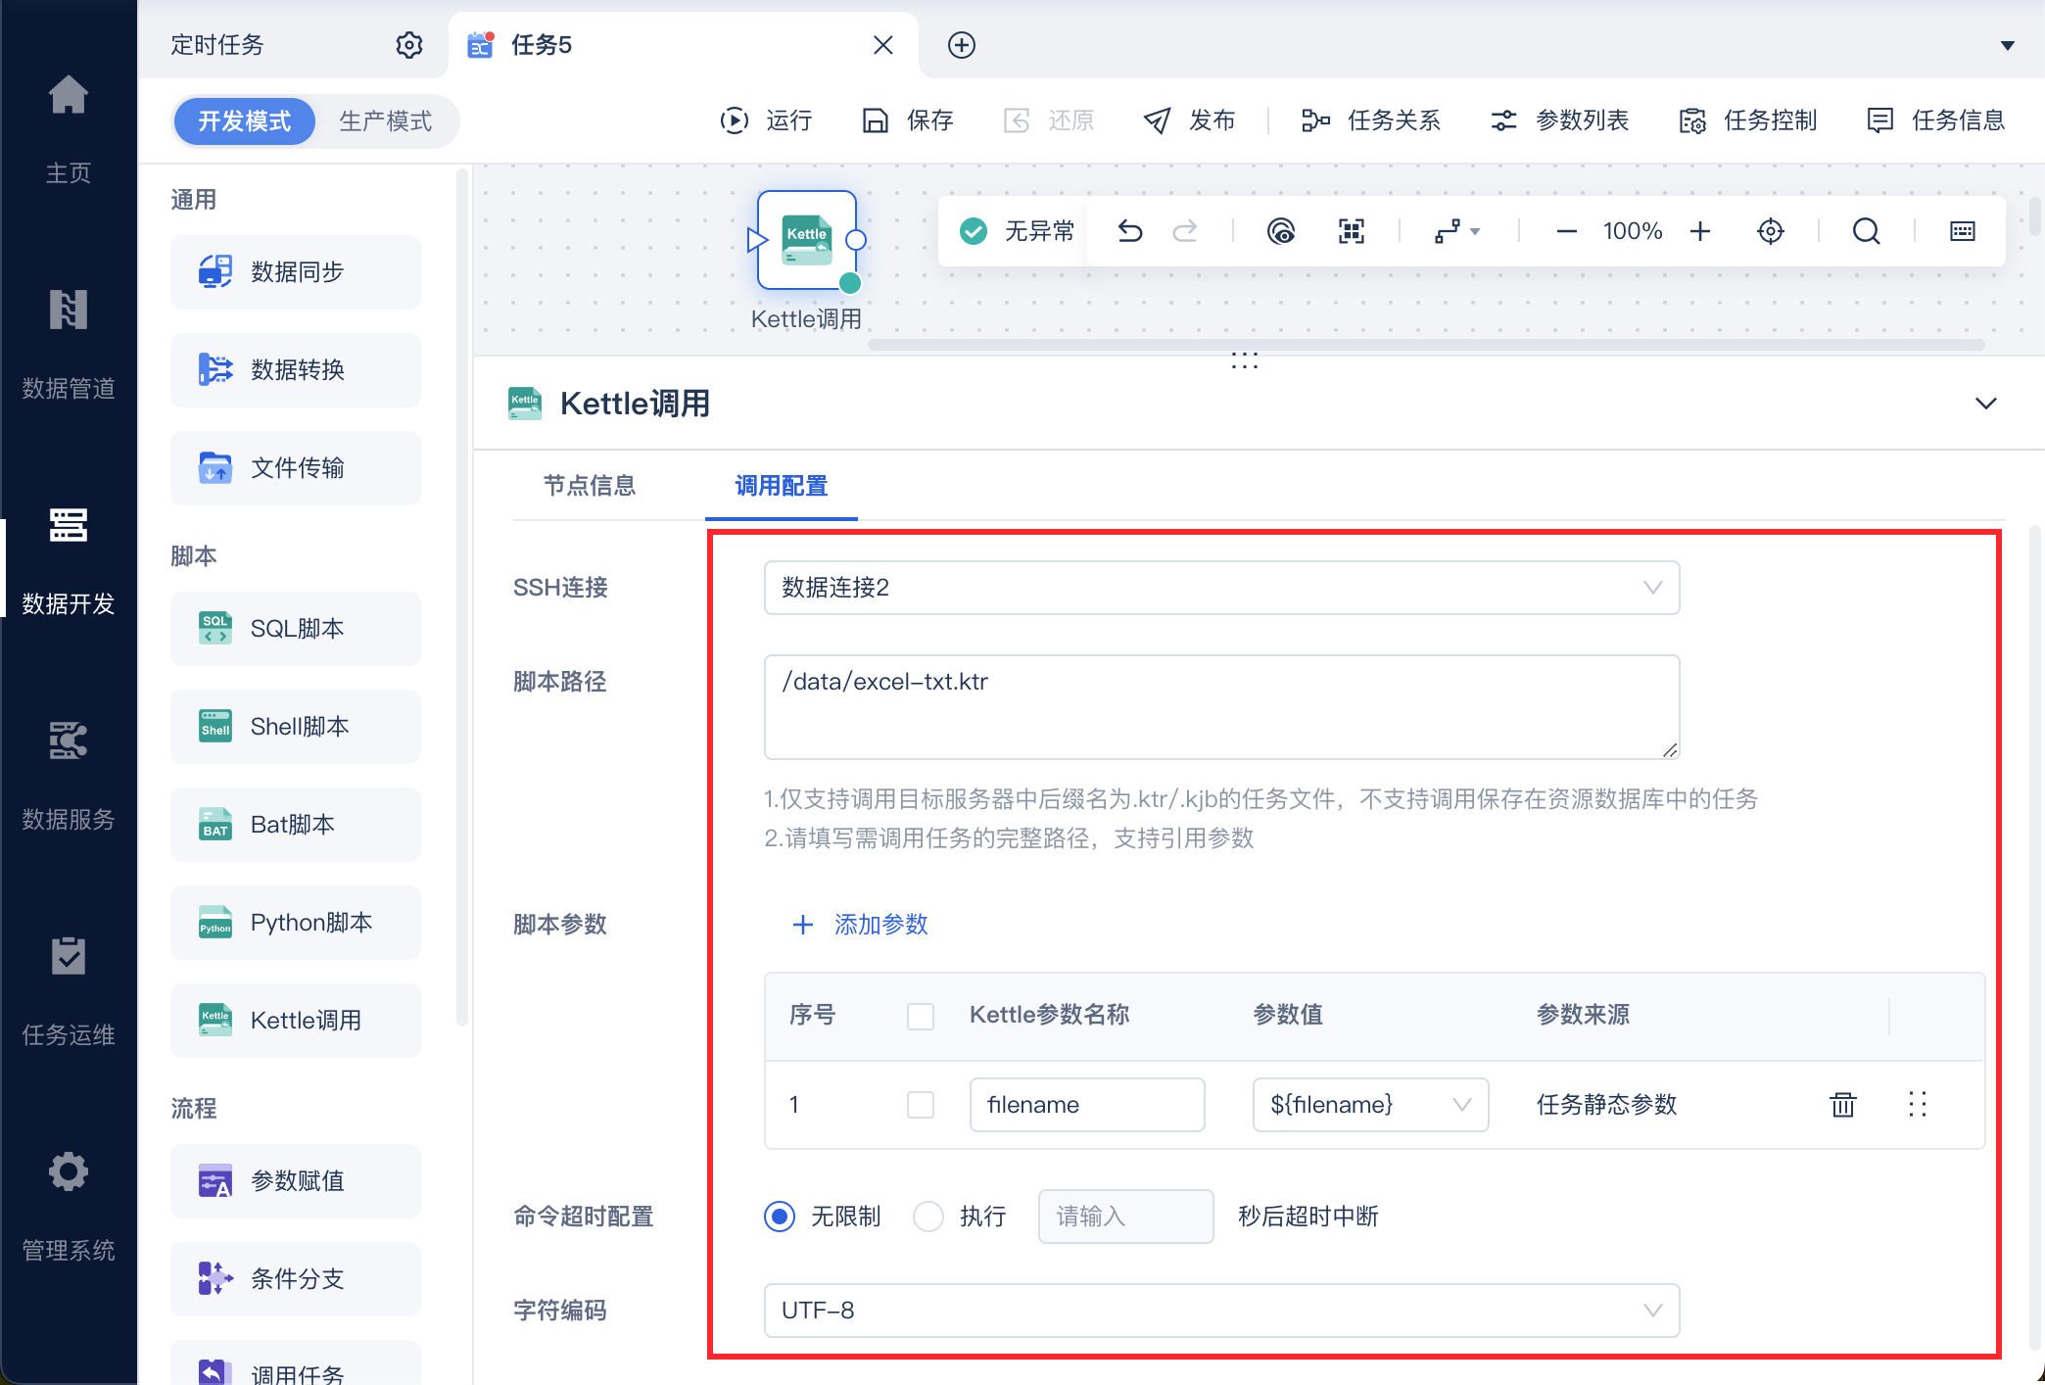The image size is (2045, 1385).
Task: Select the 执行 timeout radio button
Action: pos(927,1217)
